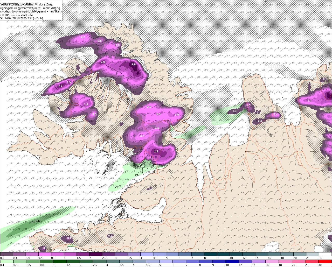The height and width of the screenshot is (267, 332).
Task: Choose the top-row swatch between 1.5 and 2
Action: point(83,254)
